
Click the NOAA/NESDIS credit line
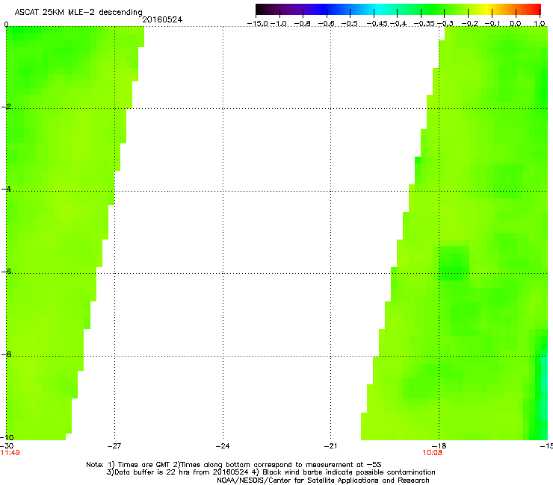click(x=323, y=481)
